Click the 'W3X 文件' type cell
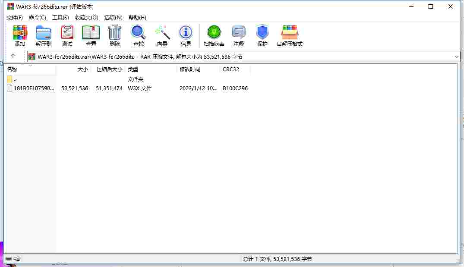 [x=140, y=88]
